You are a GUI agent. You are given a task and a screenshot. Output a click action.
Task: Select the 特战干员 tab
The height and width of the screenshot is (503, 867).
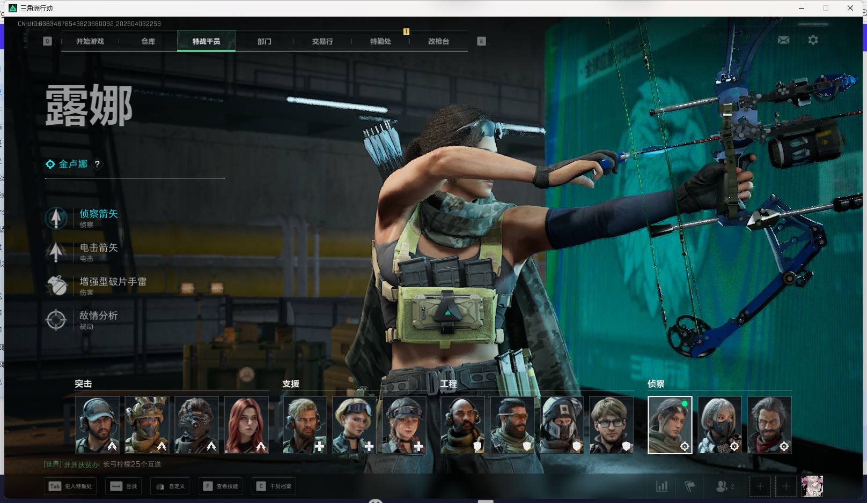pos(206,41)
